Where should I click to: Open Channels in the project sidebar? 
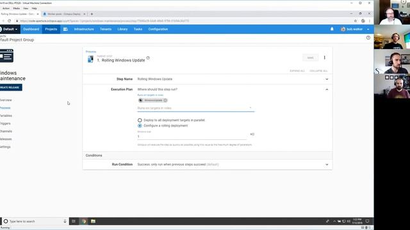[6, 132]
